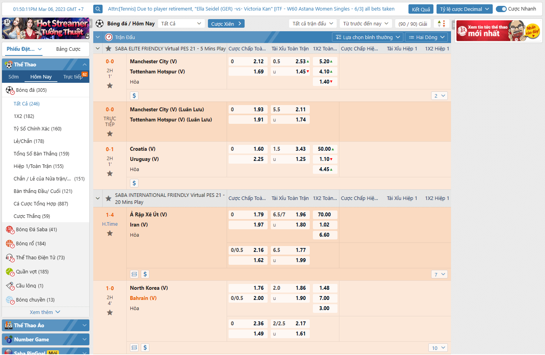Open stats icon under North Korea match
This screenshot has height=355, width=545.
click(134, 348)
